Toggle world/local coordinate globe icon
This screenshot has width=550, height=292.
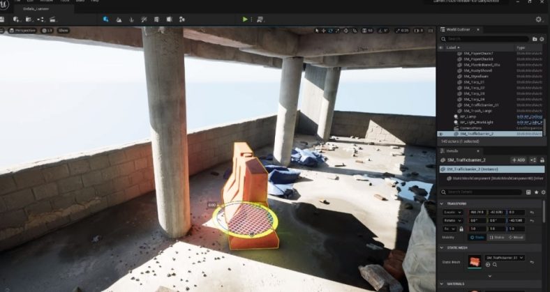(x=346, y=31)
